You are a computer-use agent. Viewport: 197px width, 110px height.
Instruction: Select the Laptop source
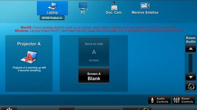click(x=52, y=8)
